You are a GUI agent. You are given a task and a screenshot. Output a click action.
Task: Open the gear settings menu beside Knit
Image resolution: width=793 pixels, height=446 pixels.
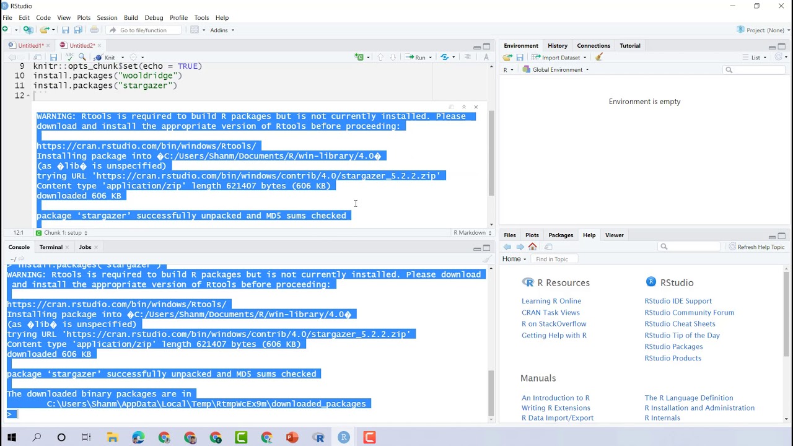click(133, 57)
